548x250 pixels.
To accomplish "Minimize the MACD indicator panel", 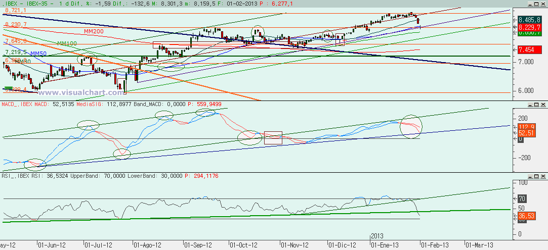I will click(530, 105).
